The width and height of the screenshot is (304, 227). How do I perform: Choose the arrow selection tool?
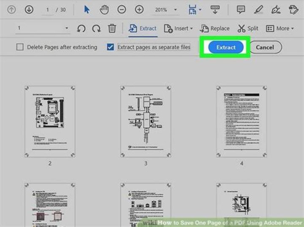pyautogui.click(x=87, y=9)
